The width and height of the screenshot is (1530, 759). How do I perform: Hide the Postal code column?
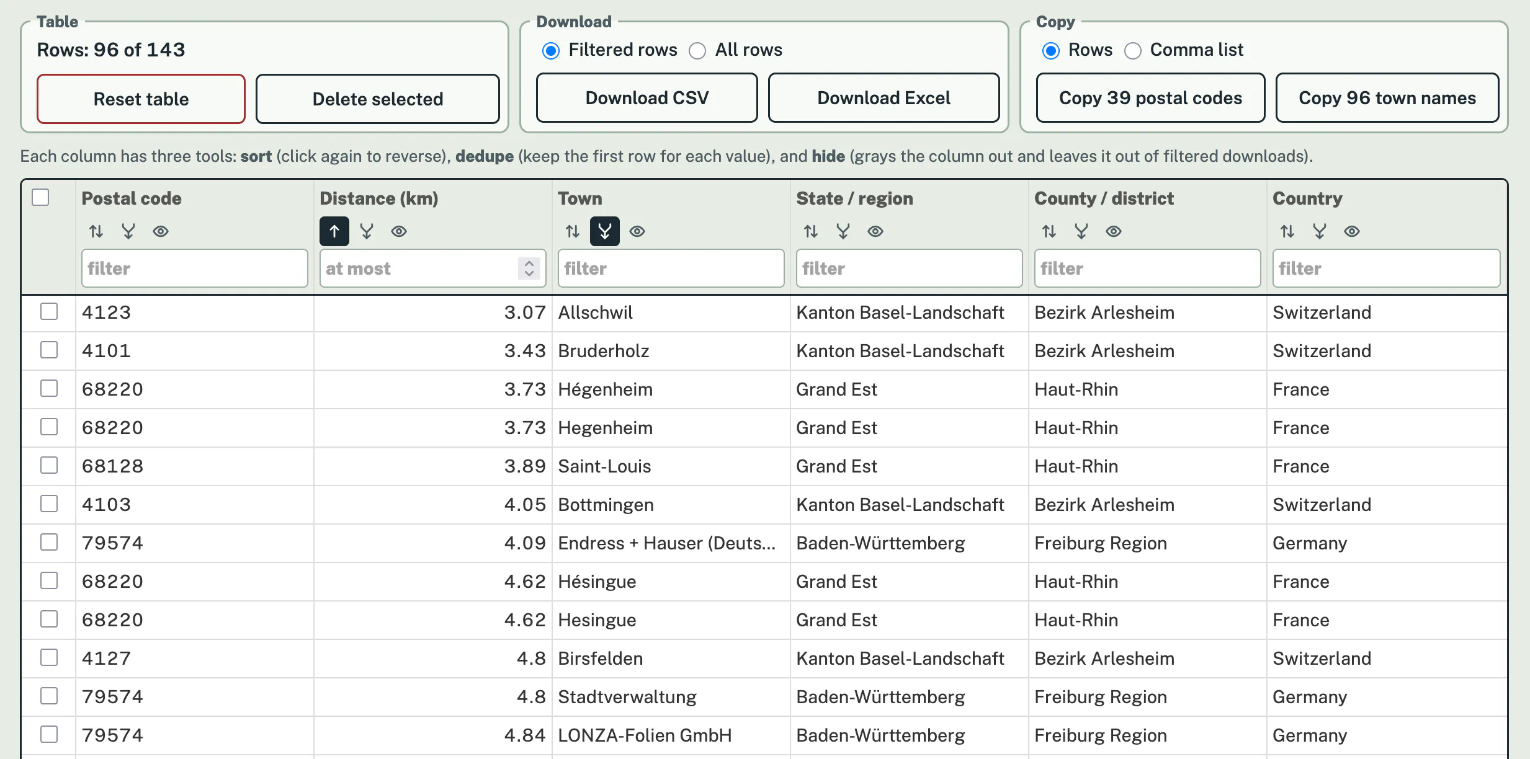coord(161,231)
